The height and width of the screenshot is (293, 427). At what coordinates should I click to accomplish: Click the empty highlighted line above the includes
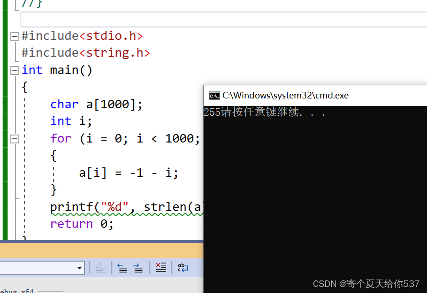[223, 19]
